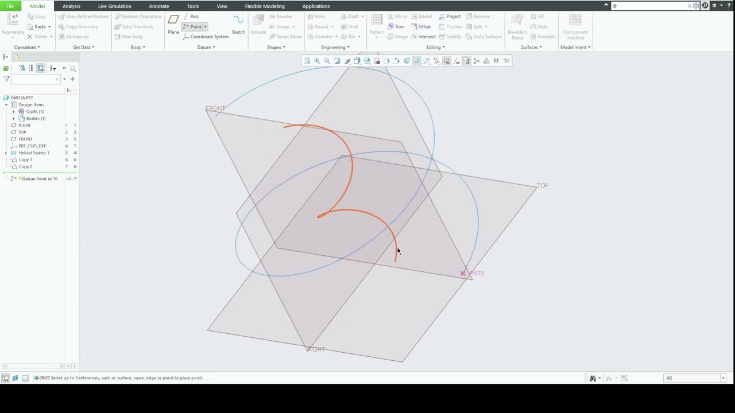Click the add plus icon beside tree search

(x=72, y=79)
